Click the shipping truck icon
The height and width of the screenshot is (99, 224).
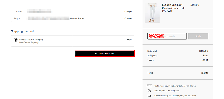pos(149,96)
